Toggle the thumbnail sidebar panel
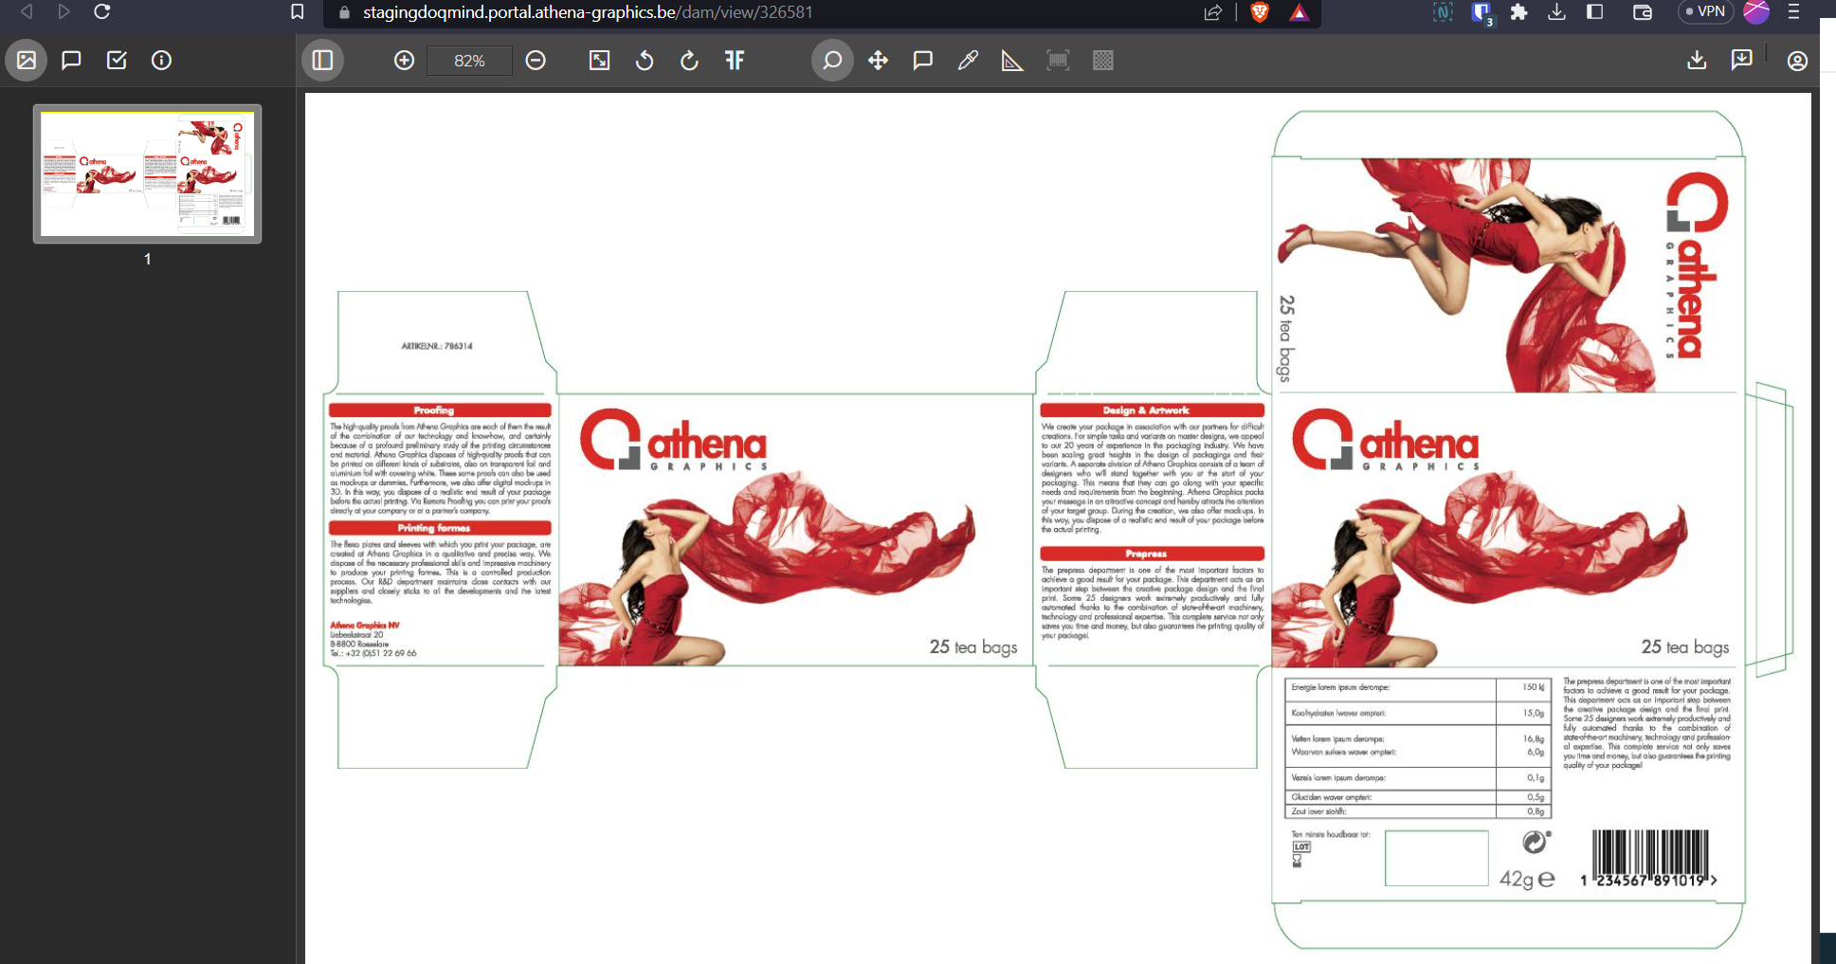Screen dimensions: 1836x964 [x=322, y=61]
